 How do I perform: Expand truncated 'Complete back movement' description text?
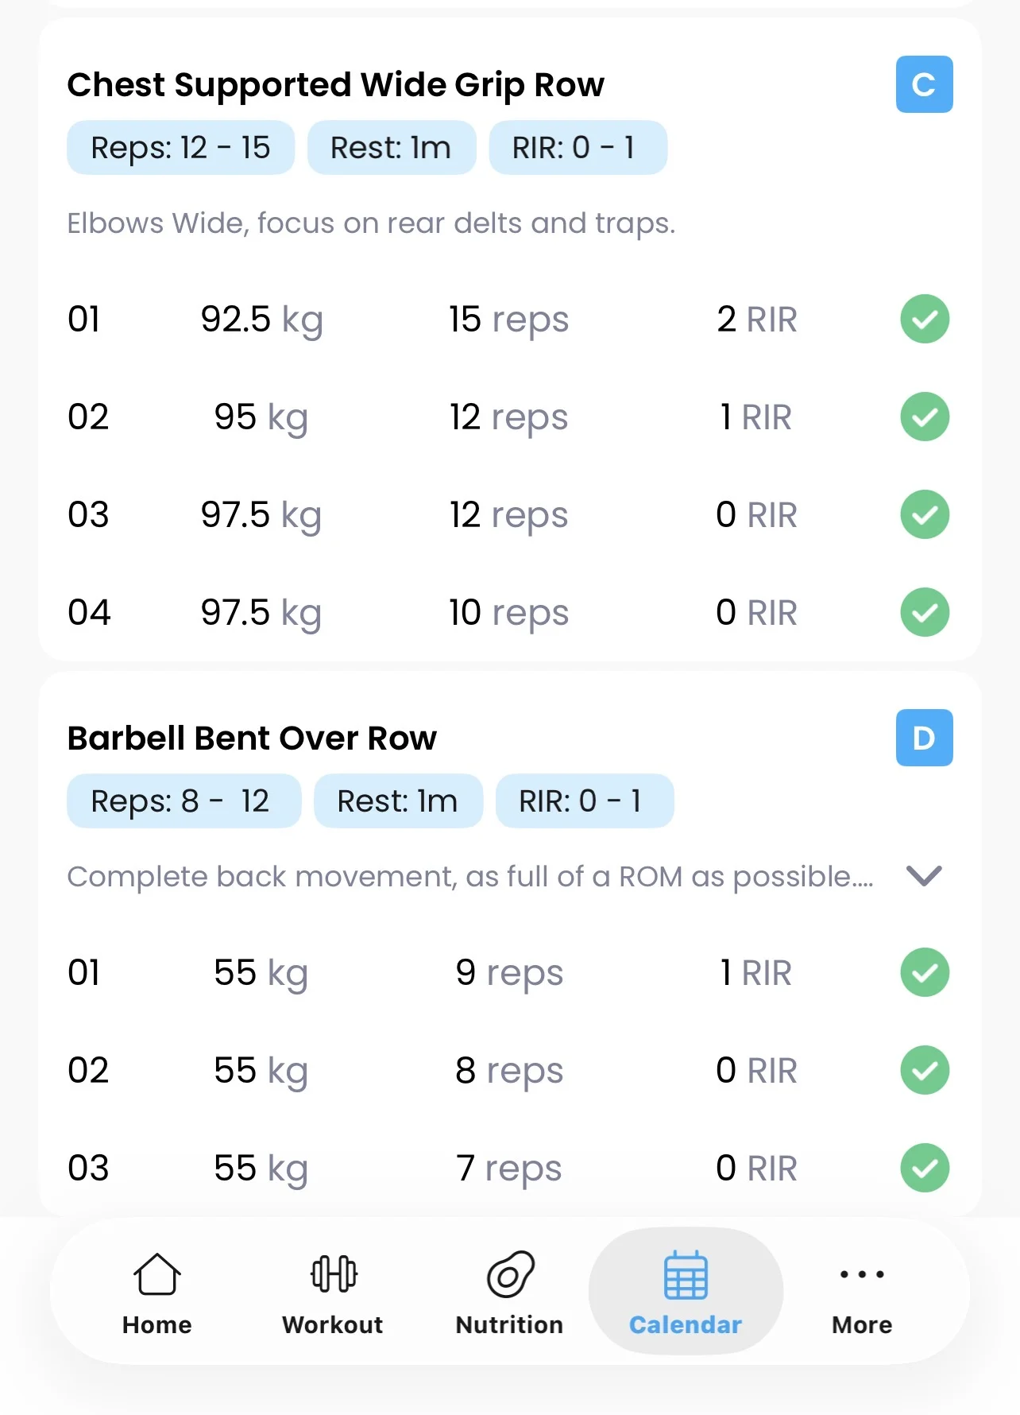pyautogui.click(x=469, y=876)
